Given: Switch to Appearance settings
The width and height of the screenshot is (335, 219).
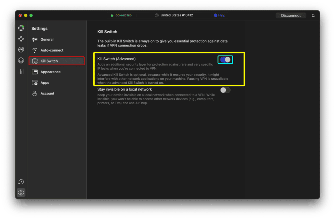Looking at the screenshot, I should [x=50, y=72].
